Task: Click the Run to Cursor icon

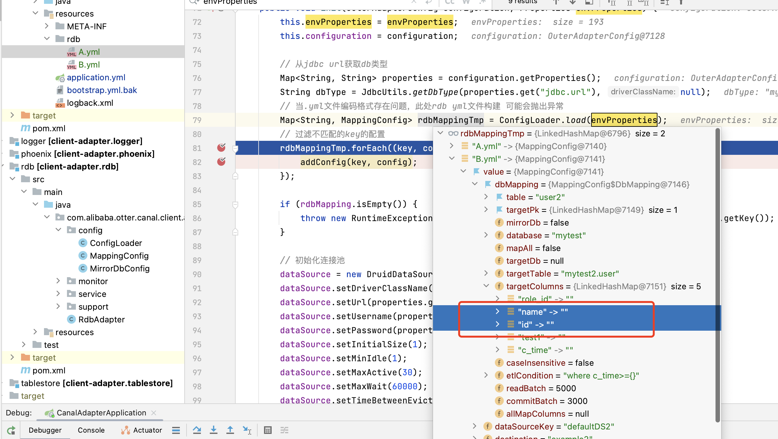Action: pyautogui.click(x=247, y=430)
